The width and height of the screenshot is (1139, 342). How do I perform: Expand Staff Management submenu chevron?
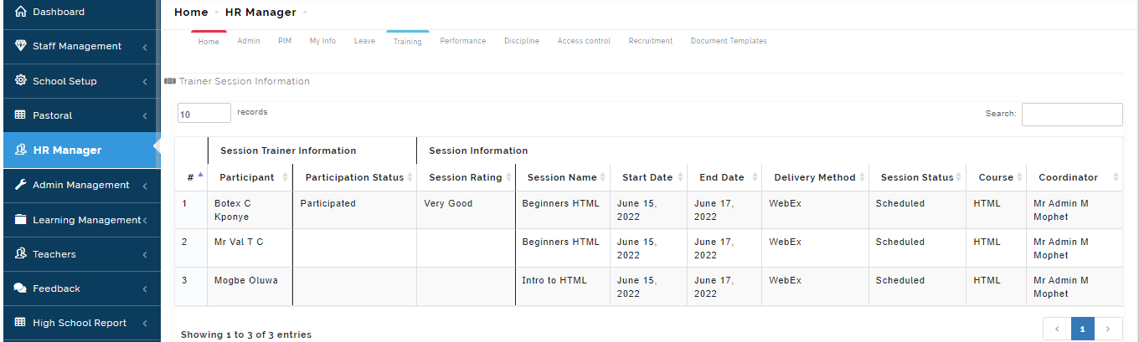(x=145, y=47)
